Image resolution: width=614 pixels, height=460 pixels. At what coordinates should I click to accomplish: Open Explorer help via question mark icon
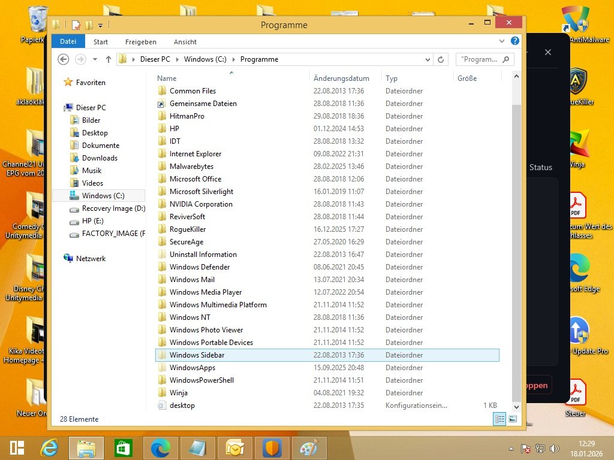coord(515,41)
